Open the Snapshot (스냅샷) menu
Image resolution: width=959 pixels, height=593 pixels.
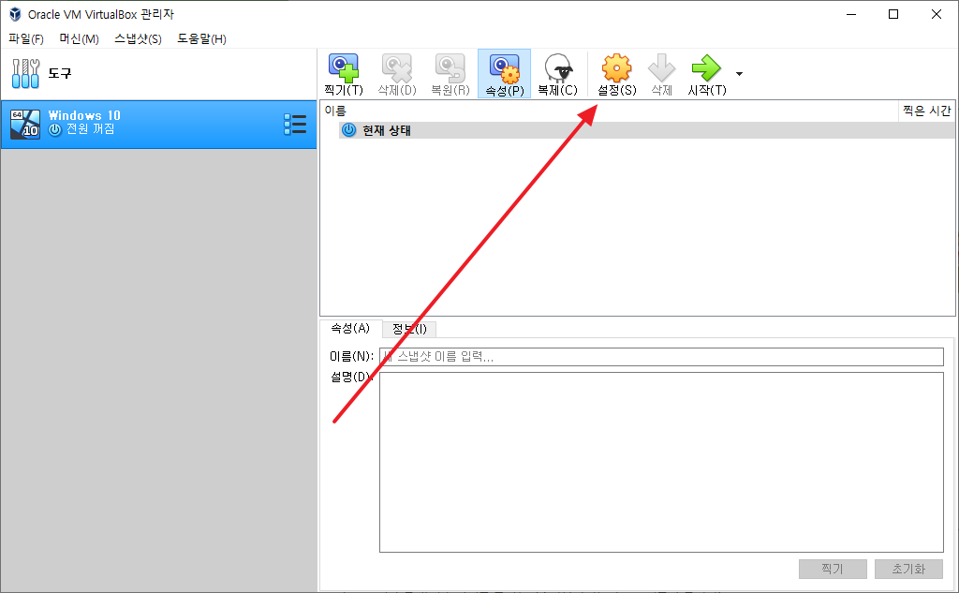(139, 39)
